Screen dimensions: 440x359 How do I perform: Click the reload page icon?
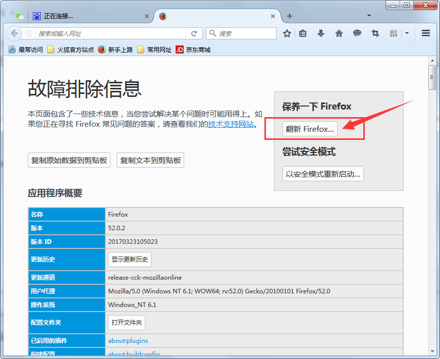[194, 33]
